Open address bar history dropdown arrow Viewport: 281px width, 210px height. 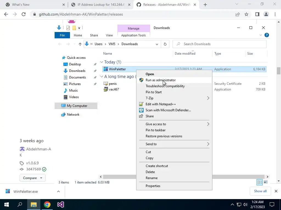click(157, 44)
